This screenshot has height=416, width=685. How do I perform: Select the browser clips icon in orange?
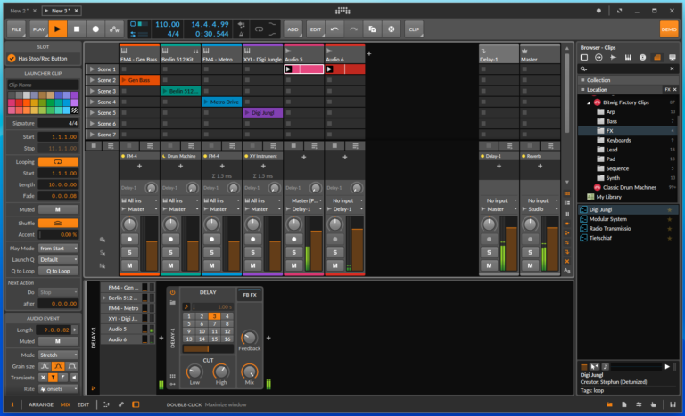click(x=657, y=58)
